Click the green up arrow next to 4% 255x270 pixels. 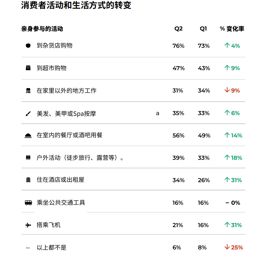click(x=227, y=45)
